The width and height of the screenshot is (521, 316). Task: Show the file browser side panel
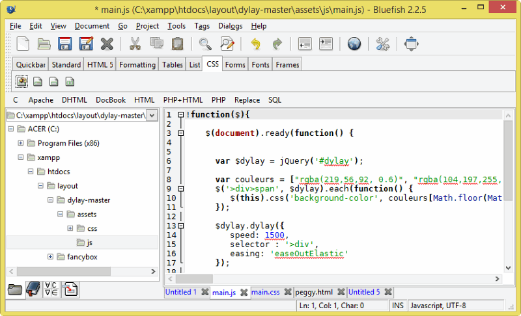15,289
